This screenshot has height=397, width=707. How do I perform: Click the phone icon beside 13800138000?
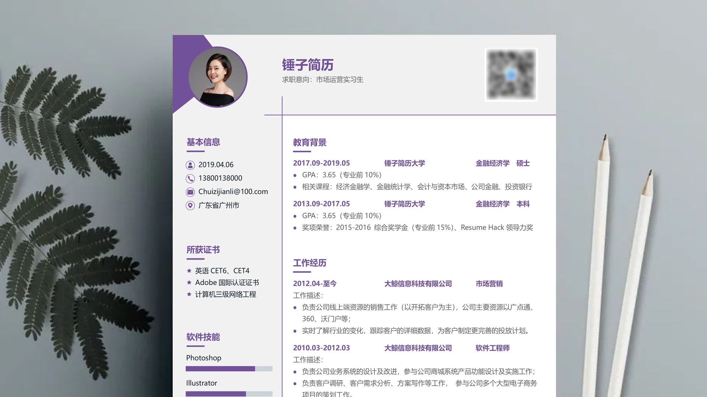click(190, 179)
